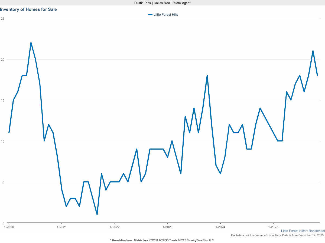Click the 1-2025 x-axis label
This screenshot has height=243, width=325.
pyautogui.click(x=273, y=227)
